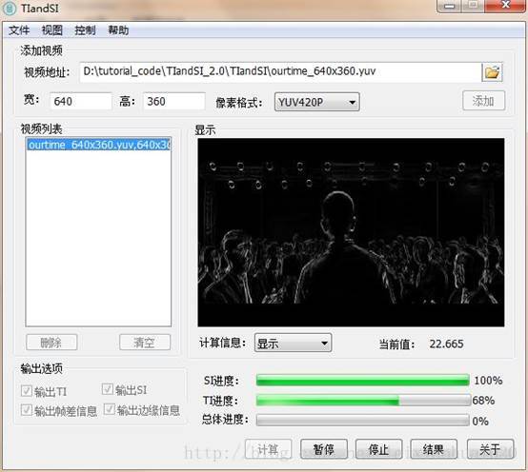
Task: Click the browse folder icon for video path
Action: pyautogui.click(x=492, y=72)
